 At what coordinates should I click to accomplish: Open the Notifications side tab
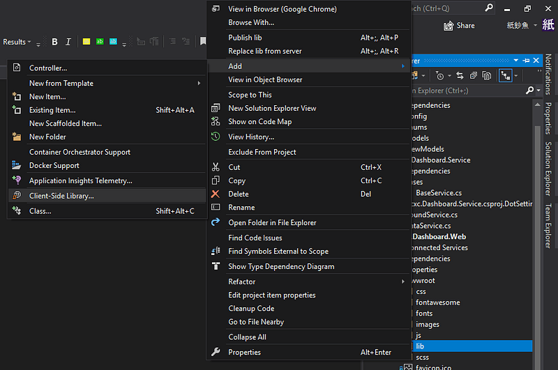[548, 75]
